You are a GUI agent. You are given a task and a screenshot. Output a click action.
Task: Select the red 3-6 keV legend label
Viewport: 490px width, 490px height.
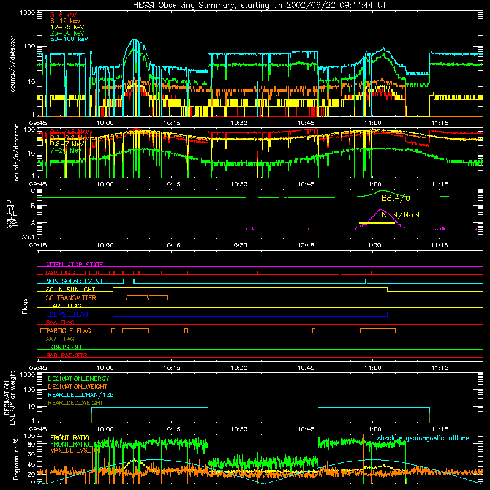pyautogui.click(x=64, y=15)
